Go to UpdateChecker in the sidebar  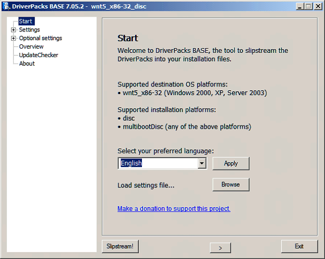pos(38,55)
